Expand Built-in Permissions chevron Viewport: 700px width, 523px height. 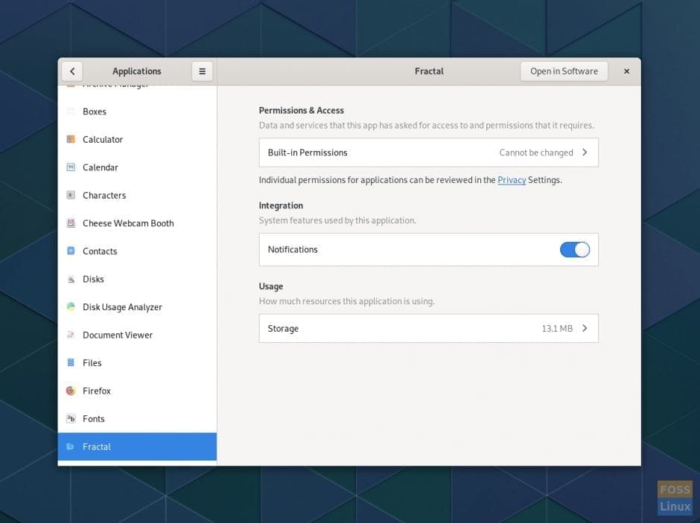pyautogui.click(x=585, y=153)
